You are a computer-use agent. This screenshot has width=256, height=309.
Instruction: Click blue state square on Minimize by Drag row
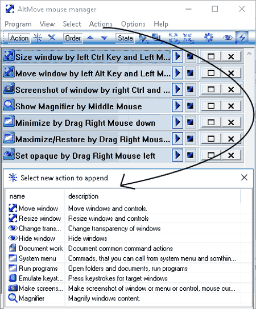click(190, 122)
